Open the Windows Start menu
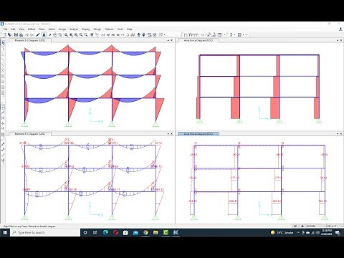Viewport: 344px width, 258px height. [x=5, y=232]
